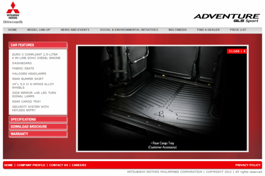The width and height of the screenshot is (265, 176).
Task: View Side Mirror with LED Turn Signal Lamps
Action: click(34, 94)
